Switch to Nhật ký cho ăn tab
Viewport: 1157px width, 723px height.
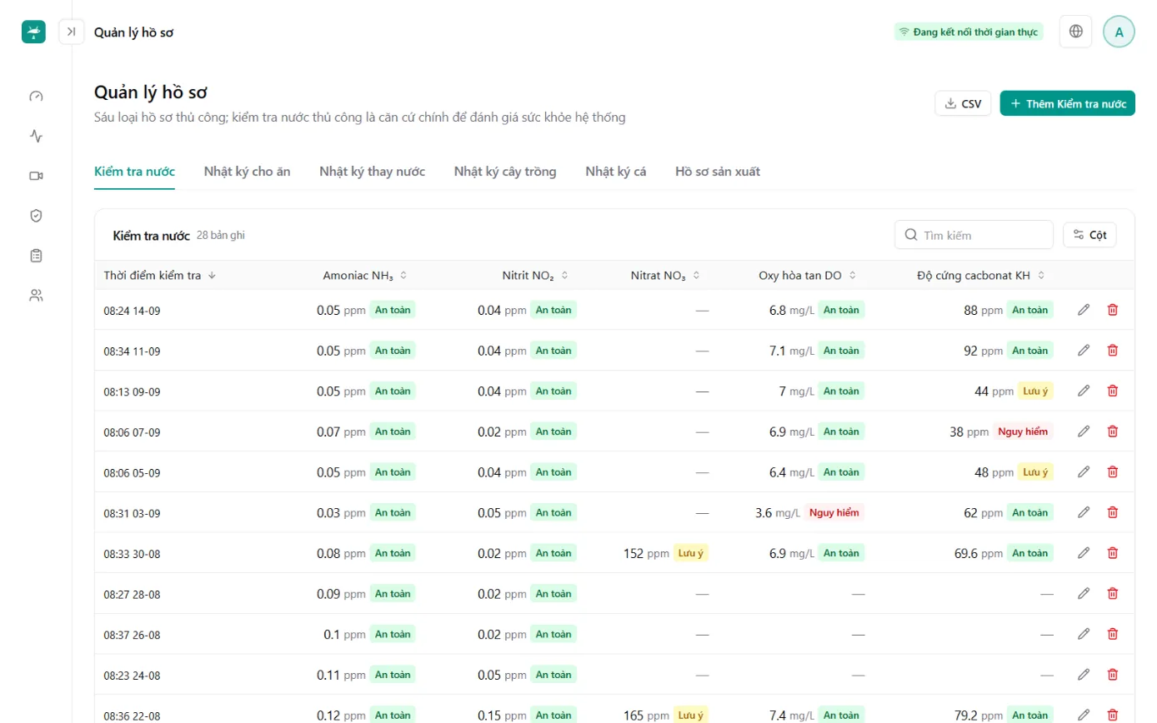click(247, 172)
